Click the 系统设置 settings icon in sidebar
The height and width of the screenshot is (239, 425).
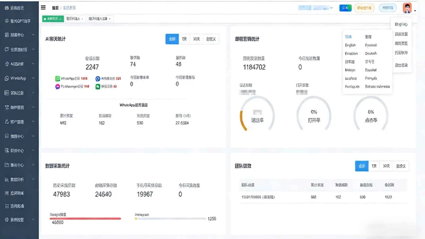point(7,219)
